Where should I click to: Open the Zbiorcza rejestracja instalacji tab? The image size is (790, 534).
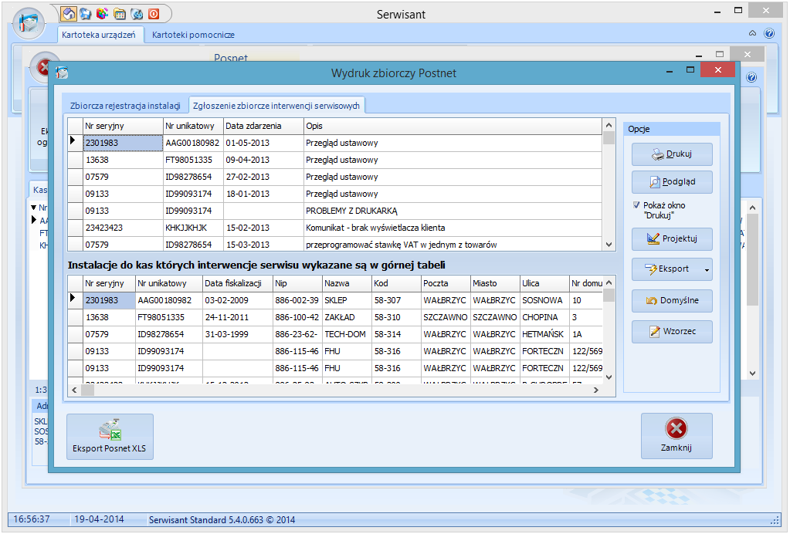[x=125, y=106]
